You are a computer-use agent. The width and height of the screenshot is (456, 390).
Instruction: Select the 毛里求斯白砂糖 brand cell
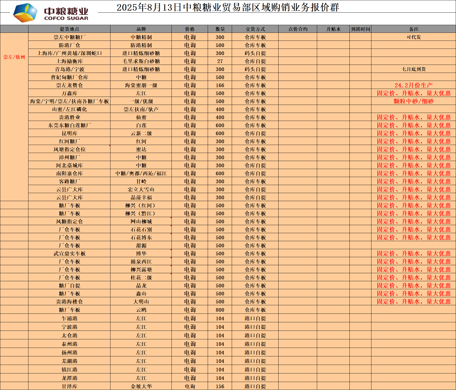coord(141,61)
